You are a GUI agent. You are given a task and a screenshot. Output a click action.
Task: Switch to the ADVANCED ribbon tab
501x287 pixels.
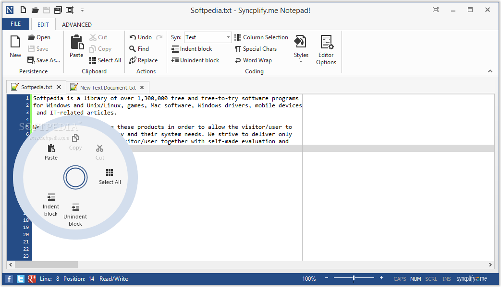point(77,24)
